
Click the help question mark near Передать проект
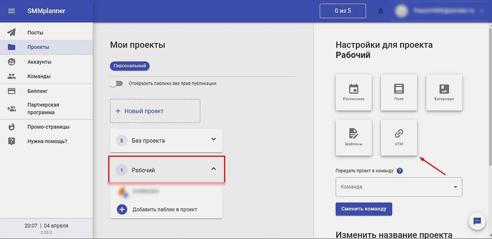400,170
